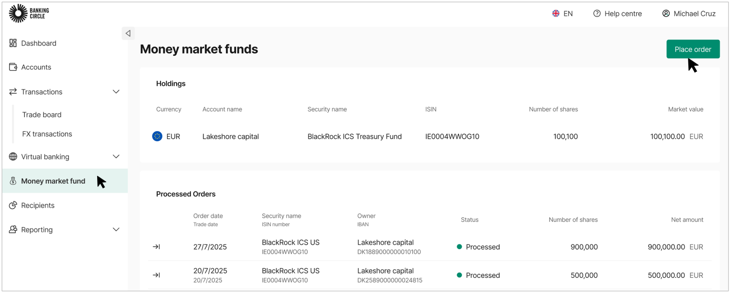The width and height of the screenshot is (730, 293).
Task: Click the Banking Circle logo
Action: [29, 13]
